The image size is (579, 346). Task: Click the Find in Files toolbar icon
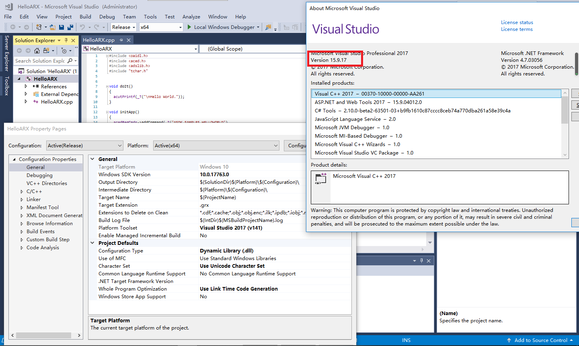[x=268, y=27]
